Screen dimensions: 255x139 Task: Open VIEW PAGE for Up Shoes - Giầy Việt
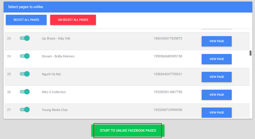[x=216, y=41]
